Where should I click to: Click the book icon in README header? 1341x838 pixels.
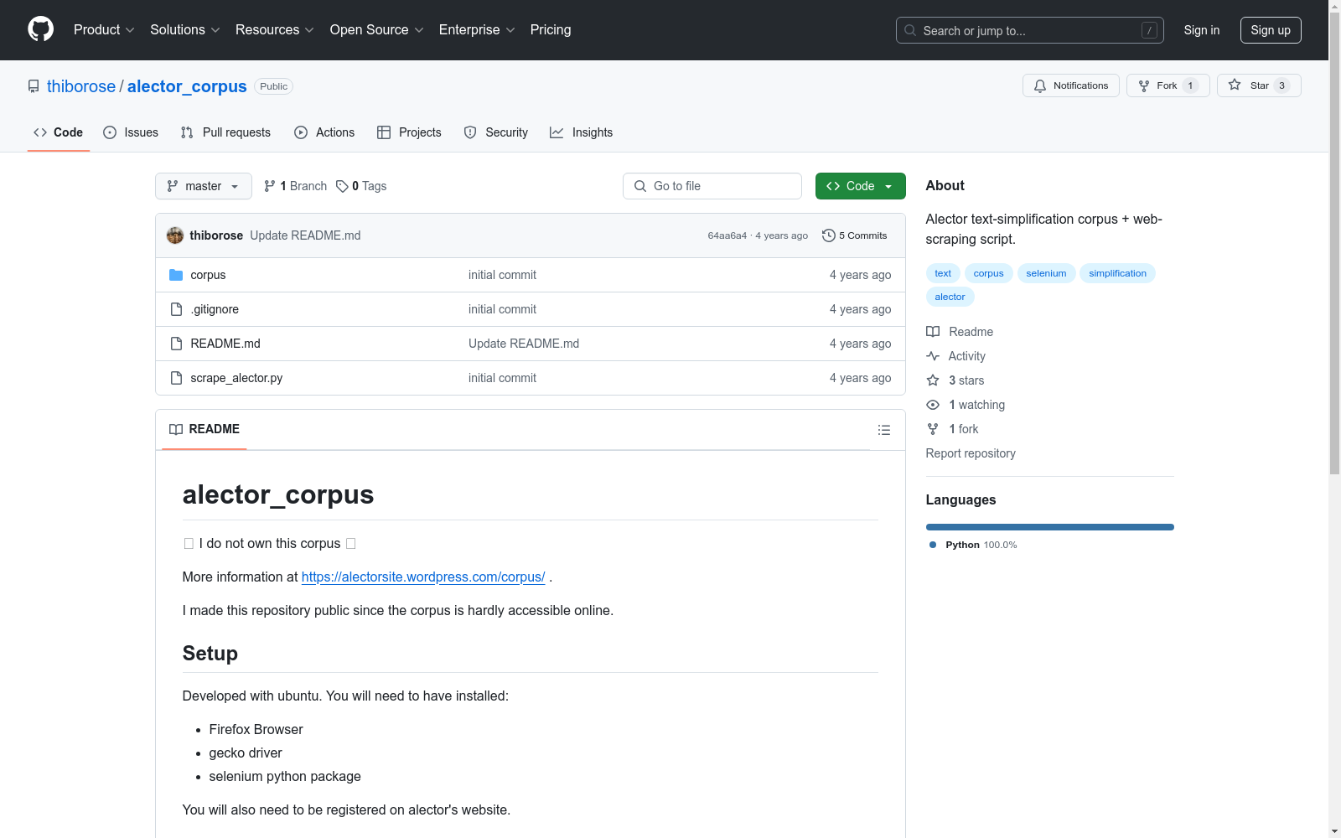click(176, 429)
